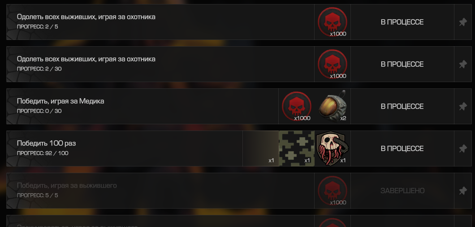Click 'В ПРОЦЕССЕ' status of Medic challenge
The image size is (475, 227).
pos(402,106)
